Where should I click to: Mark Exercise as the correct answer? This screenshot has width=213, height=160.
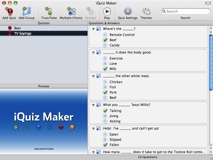click(105, 58)
